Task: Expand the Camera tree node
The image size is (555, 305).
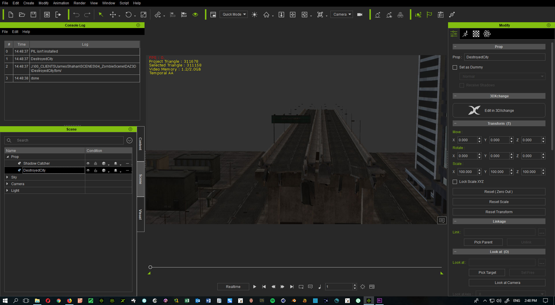Action: click(7, 184)
